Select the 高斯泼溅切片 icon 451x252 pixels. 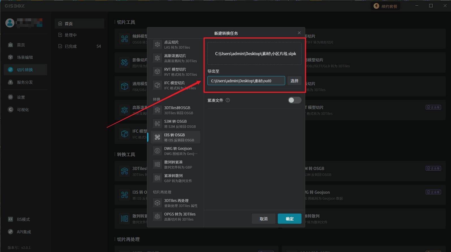pyautogui.click(x=157, y=58)
